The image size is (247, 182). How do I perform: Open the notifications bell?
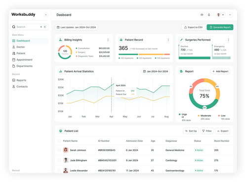209,15
